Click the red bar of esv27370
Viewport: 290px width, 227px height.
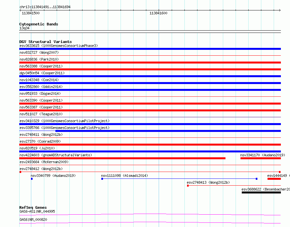[x=150, y=145]
